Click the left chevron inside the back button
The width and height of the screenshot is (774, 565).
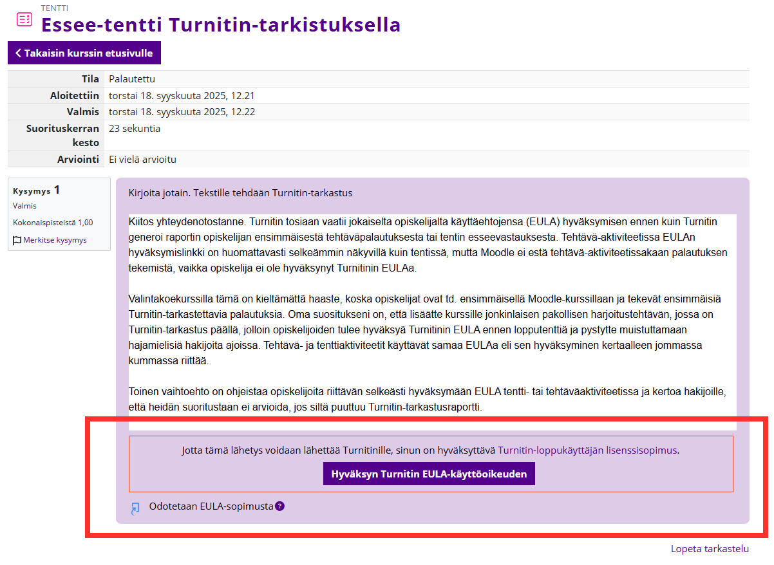point(17,53)
